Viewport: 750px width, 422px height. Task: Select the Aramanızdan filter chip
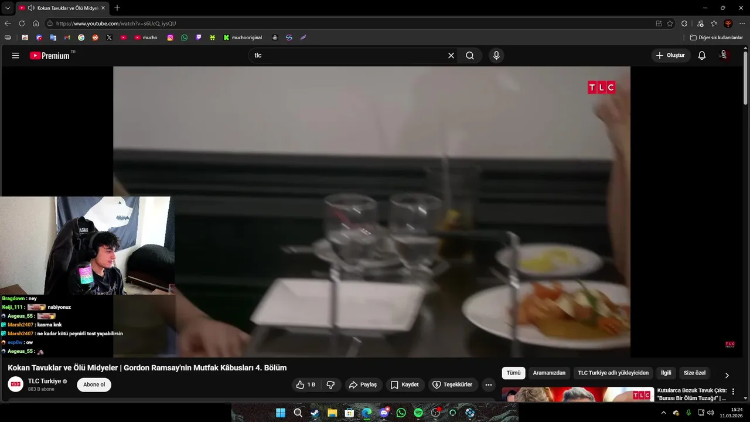click(x=549, y=373)
